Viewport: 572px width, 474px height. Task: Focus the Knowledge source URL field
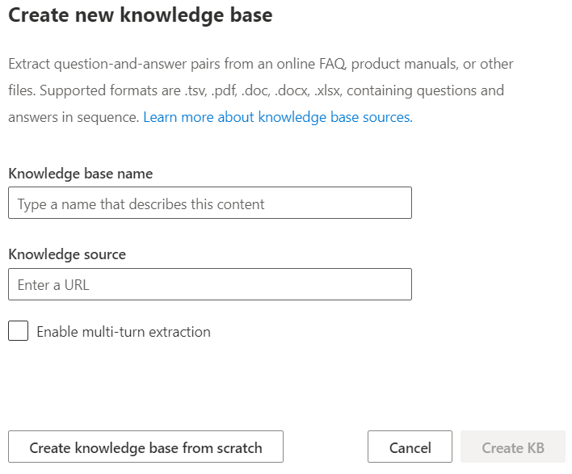[x=209, y=284]
